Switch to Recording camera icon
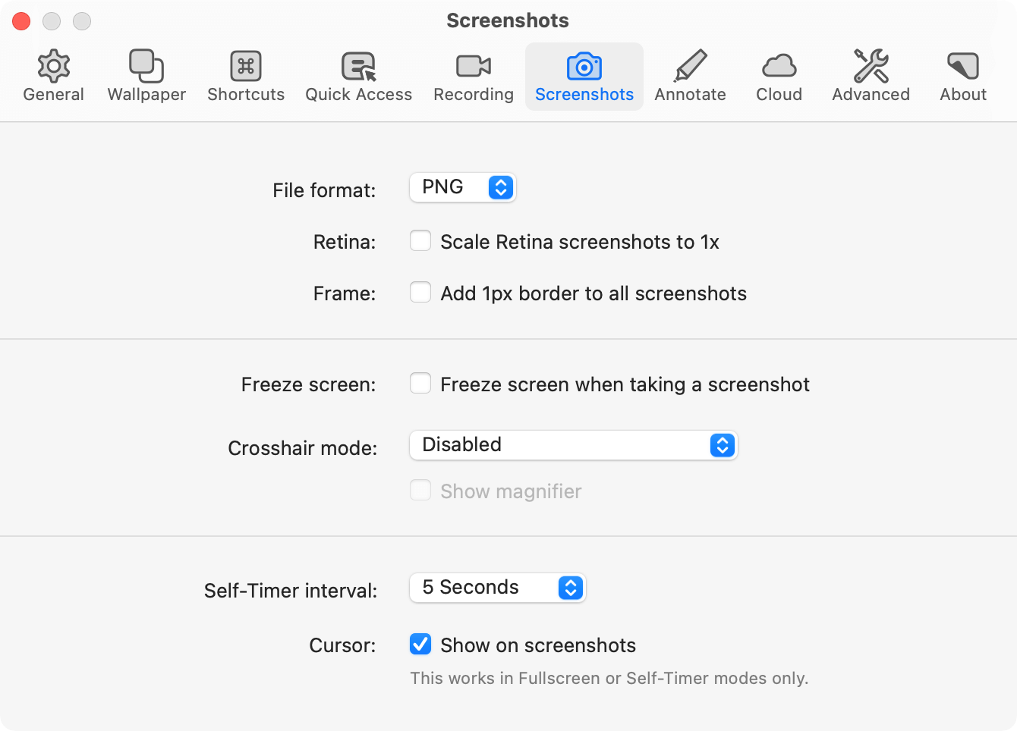 point(474,67)
